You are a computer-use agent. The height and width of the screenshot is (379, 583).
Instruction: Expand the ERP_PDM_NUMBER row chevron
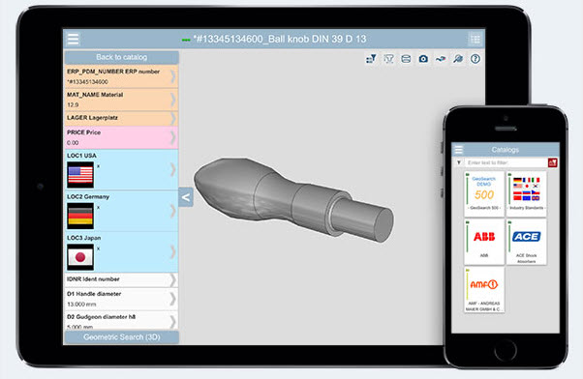coord(173,76)
